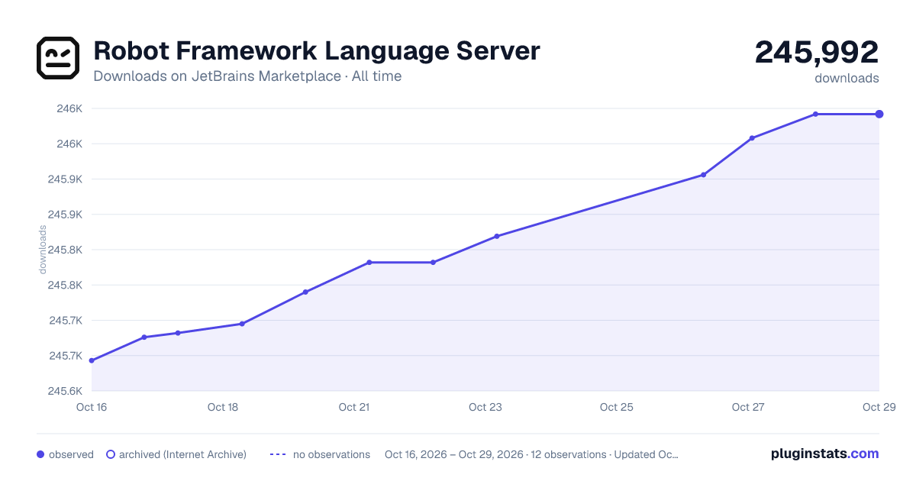Click the archived (Internet Archive) legend label
The width and height of the screenshot is (916, 481).
coord(182,454)
